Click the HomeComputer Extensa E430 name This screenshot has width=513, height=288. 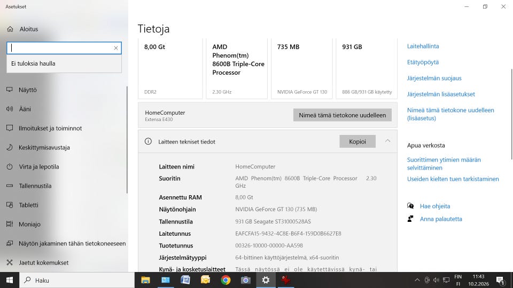coord(165,116)
